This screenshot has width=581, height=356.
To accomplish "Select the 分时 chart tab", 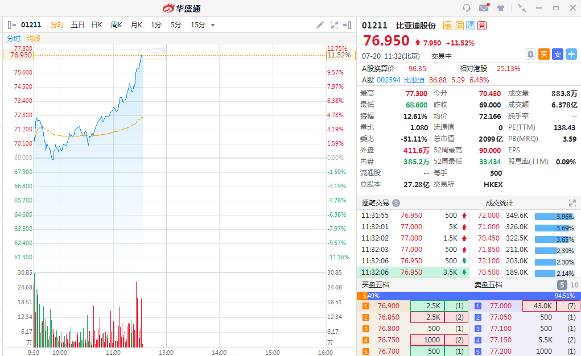I will (x=57, y=25).
